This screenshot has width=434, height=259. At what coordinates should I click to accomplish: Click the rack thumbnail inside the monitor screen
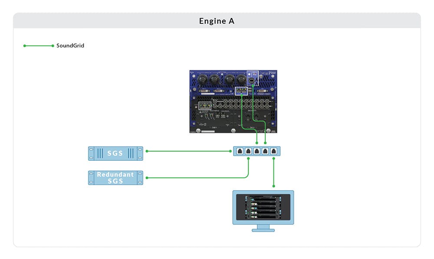[x=263, y=206]
